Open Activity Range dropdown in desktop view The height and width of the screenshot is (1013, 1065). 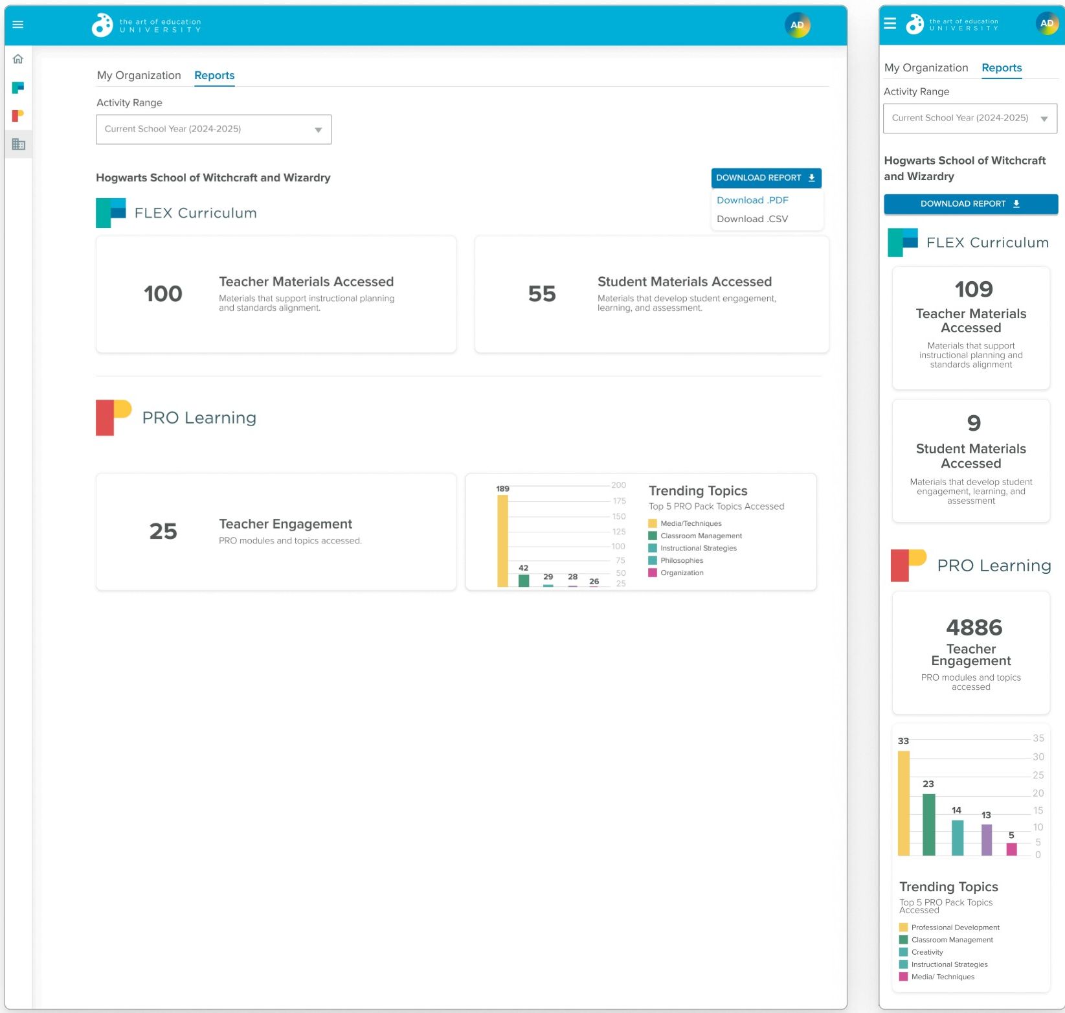(214, 130)
